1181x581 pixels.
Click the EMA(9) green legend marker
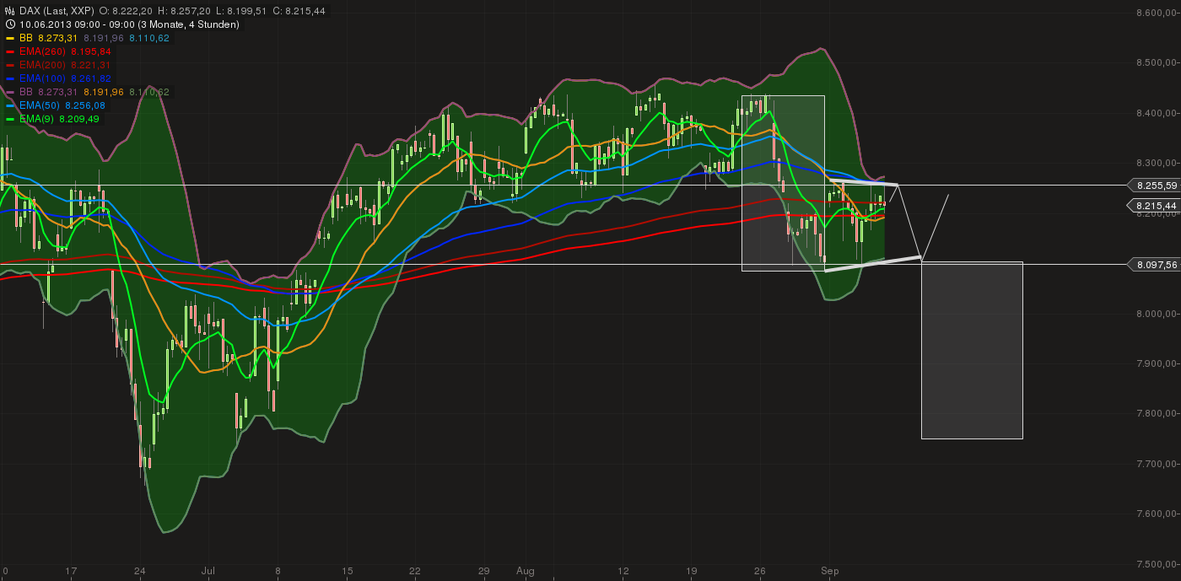[x=9, y=119]
